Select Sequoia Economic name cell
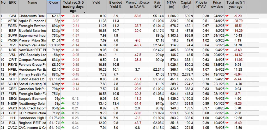Viewport: 267px width, 130px height. [x=32, y=98]
